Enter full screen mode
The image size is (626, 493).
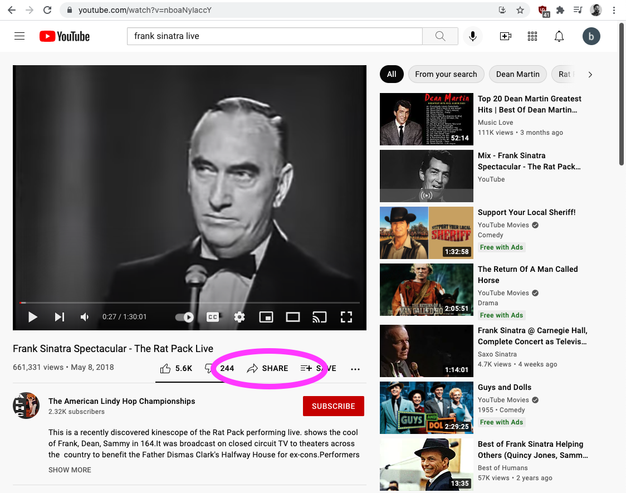pos(346,317)
